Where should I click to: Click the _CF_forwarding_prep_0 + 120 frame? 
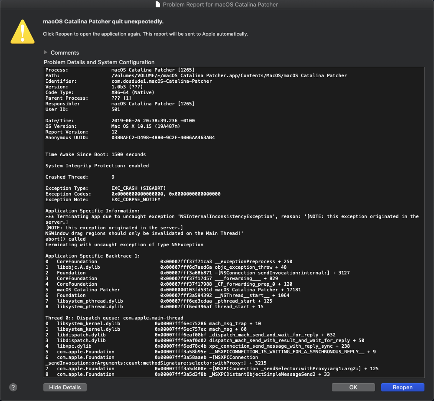(x=169, y=284)
